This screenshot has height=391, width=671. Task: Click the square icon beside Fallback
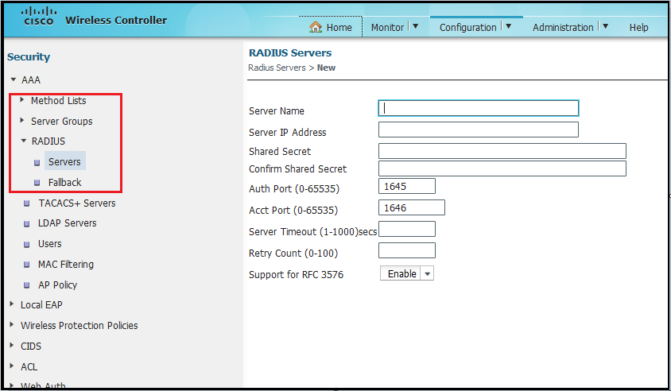pyautogui.click(x=37, y=183)
